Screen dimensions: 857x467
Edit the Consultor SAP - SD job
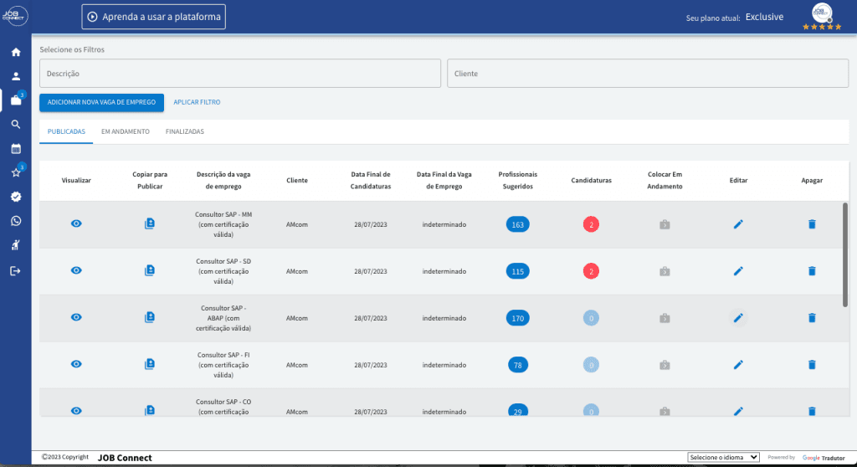click(738, 271)
